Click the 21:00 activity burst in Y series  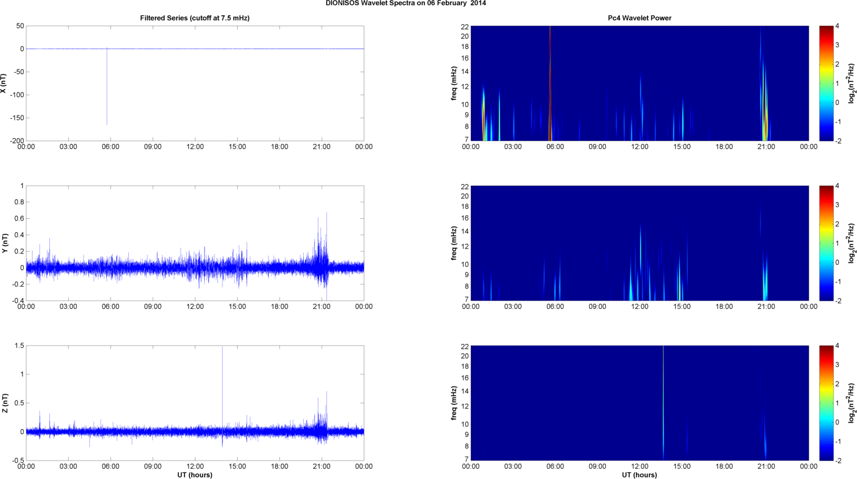[x=322, y=255]
